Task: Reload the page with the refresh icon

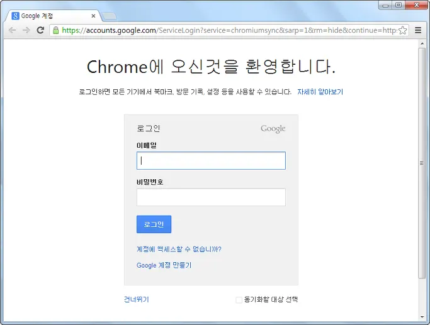Action: tap(40, 30)
